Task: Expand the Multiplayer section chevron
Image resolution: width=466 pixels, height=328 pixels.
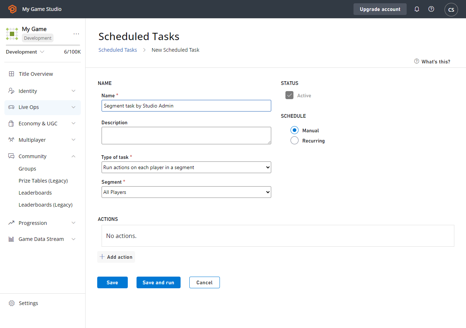Action: [74, 140]
